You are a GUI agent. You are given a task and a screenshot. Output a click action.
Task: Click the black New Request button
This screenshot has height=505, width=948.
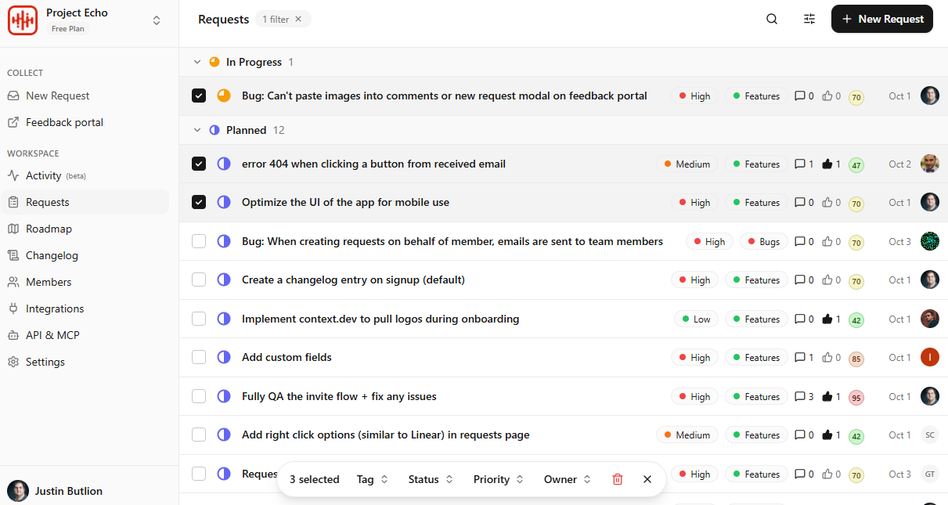click(x=881, y=19)
